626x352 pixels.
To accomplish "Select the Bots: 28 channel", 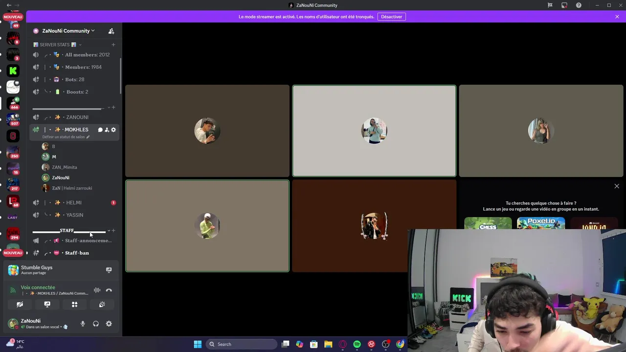I will tap(74, 79).
